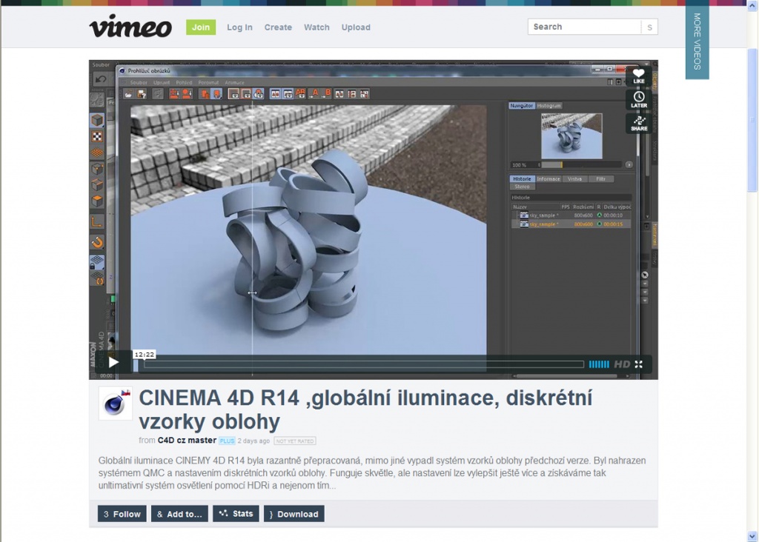This screenshot has height=542, width=759.
Task: Select the orange-topped cube polygon mode icon
Action: [x=97, y=201]
